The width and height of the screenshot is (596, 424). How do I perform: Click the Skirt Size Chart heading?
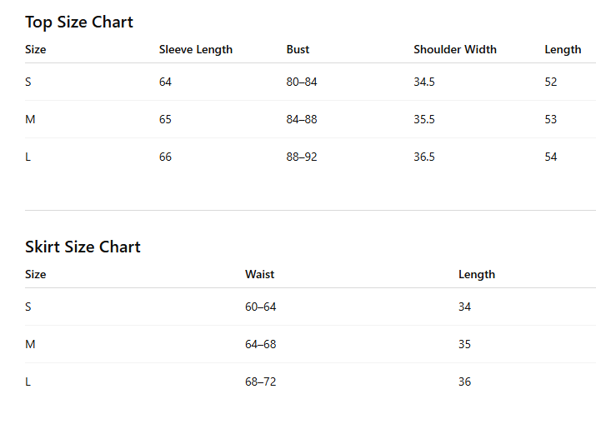[83, 247]
